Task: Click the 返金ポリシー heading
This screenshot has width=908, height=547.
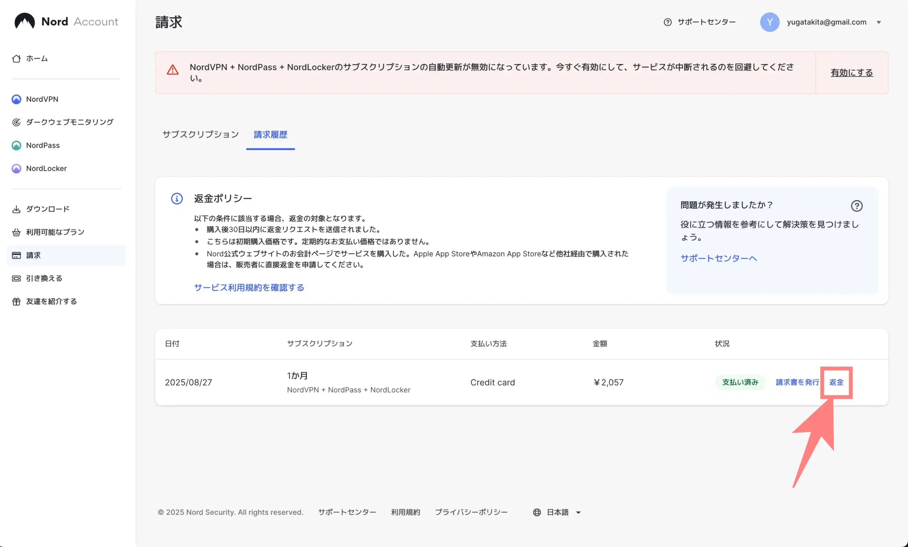Action: pos(223,199)
